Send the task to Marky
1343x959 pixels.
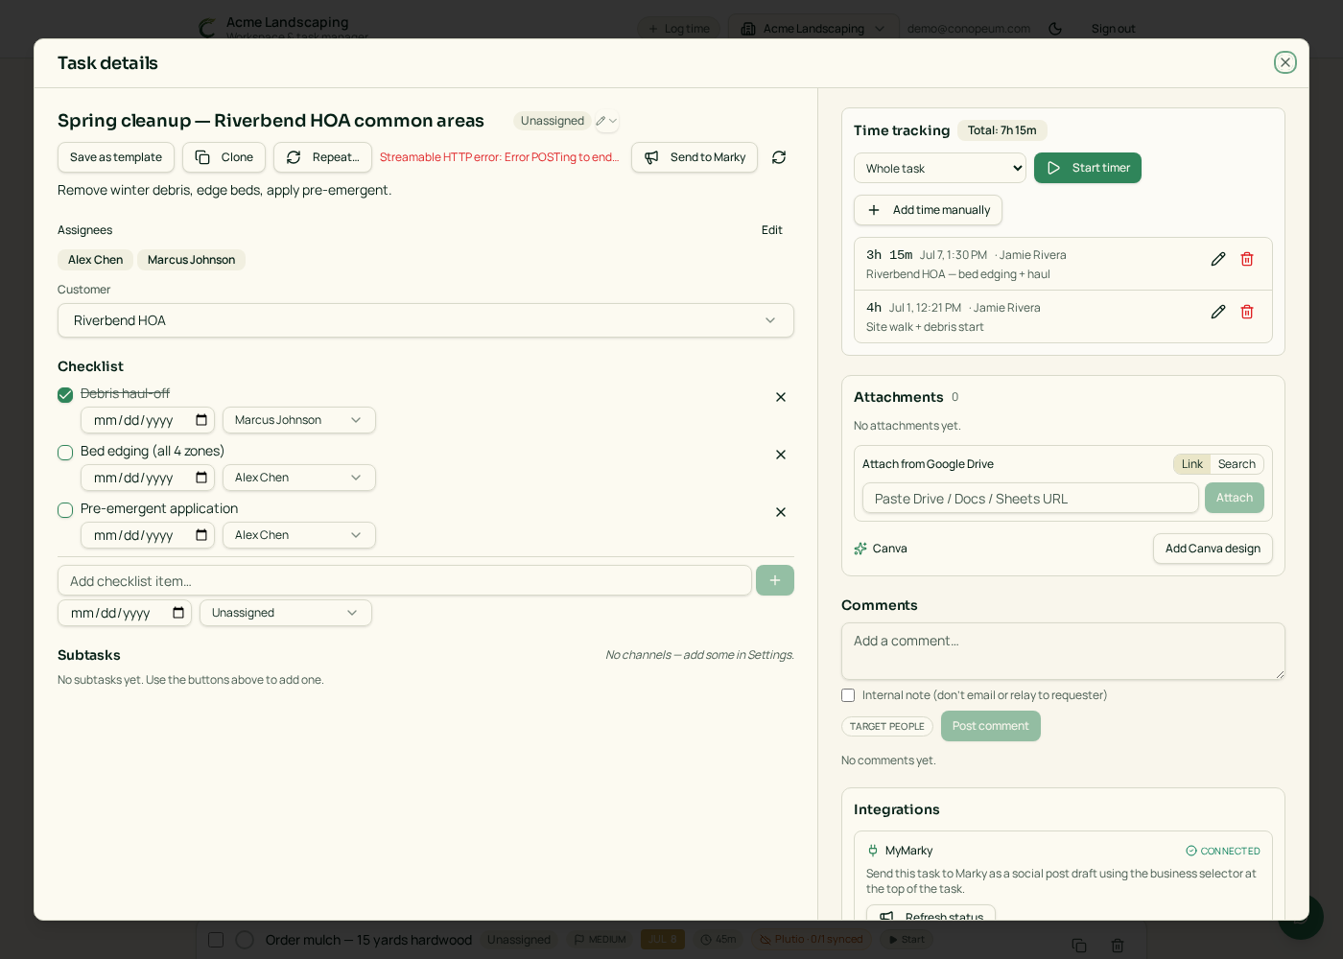point(695,157)
